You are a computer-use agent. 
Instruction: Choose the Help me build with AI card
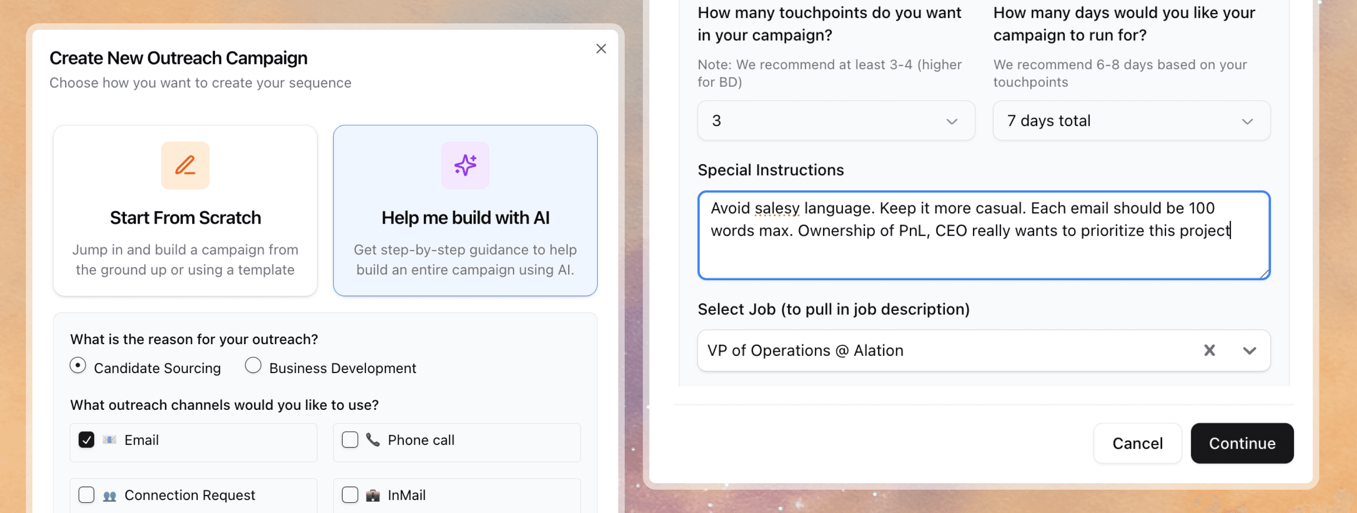(x=465, y=210)
